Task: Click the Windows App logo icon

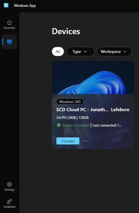Action: 6,5
